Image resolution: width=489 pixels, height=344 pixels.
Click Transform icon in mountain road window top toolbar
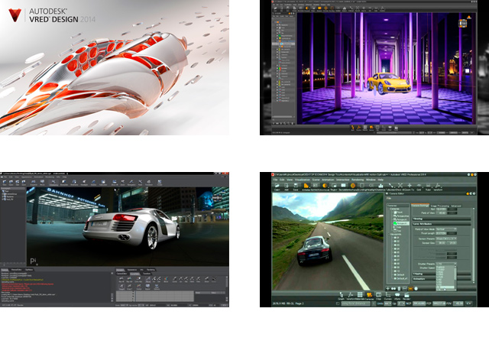point(438,186)
